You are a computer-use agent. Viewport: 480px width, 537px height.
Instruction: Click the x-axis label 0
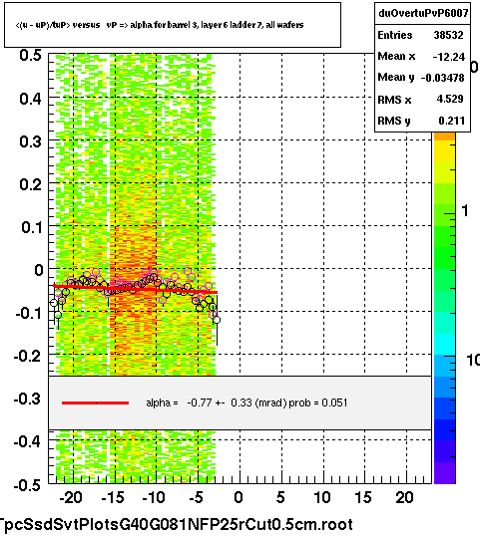click(x=239, y=497)
